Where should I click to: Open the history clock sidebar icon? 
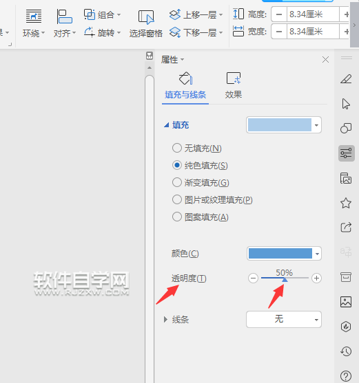(x=346, y=351)
